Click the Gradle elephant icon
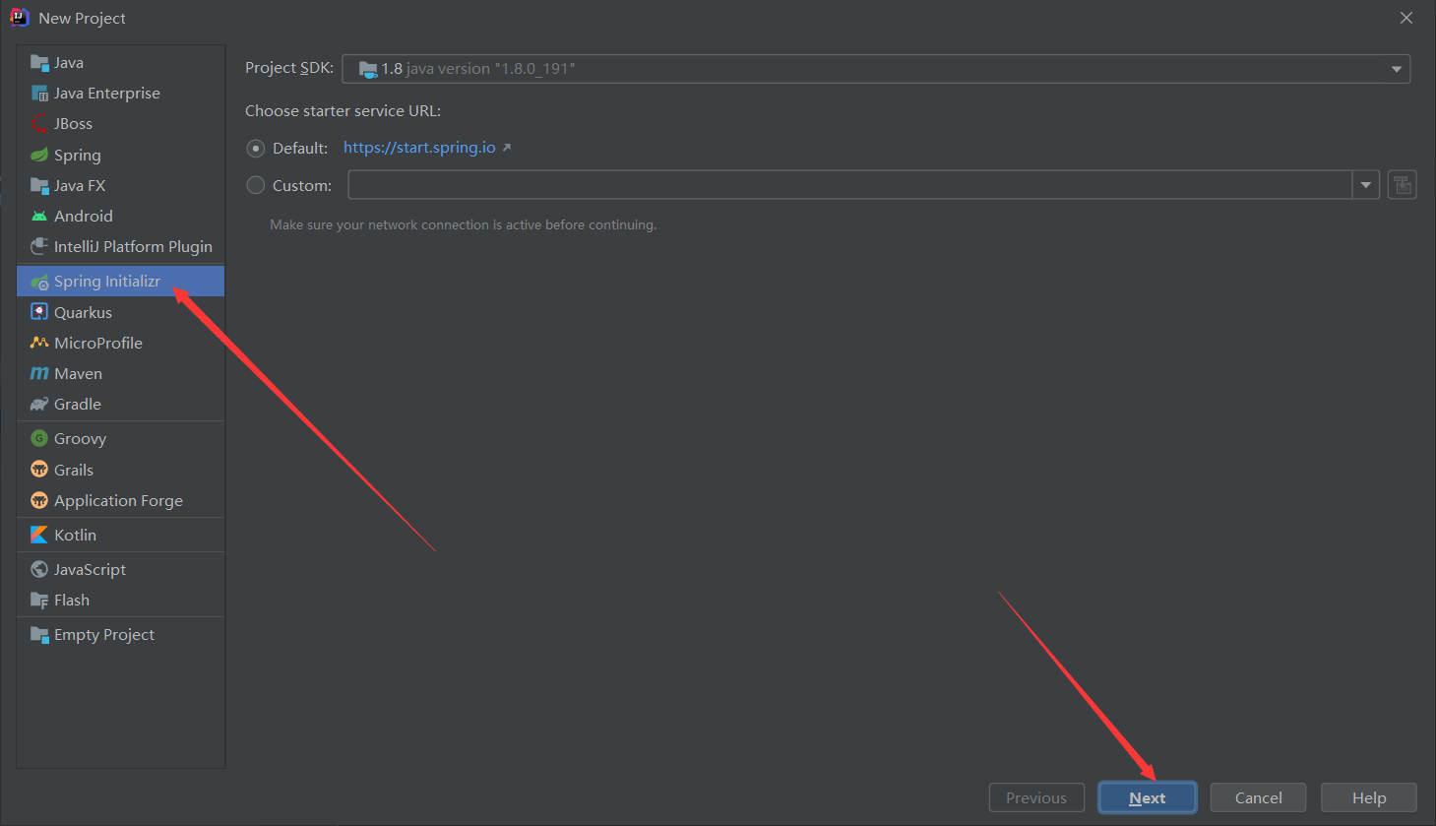This screenshot has height=826, width=1436. 39,405
